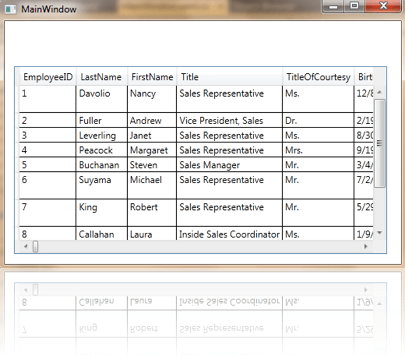
Task: Click the TitleOfCourtesy column header
Action: [318, 77]
